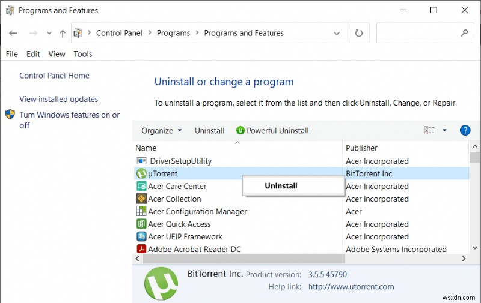This screenshot has height=303, width=481.
Task: Click Uninstall in the toolbar
Action: tap(209, 131)
